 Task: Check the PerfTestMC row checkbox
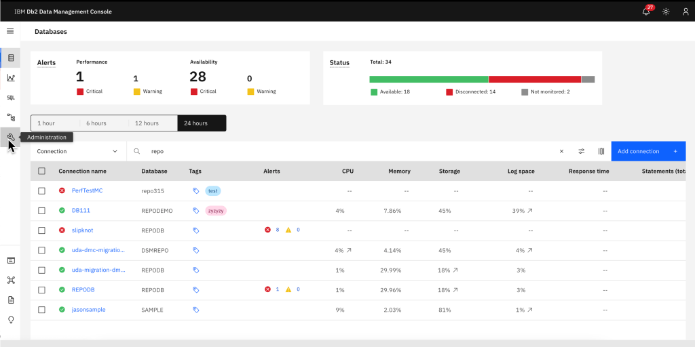41,191
